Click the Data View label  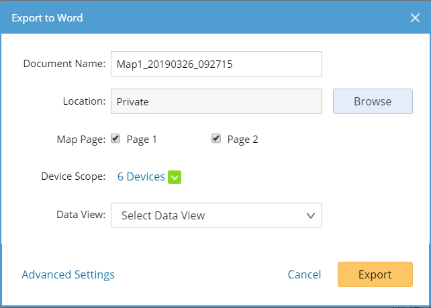[80, 215]
